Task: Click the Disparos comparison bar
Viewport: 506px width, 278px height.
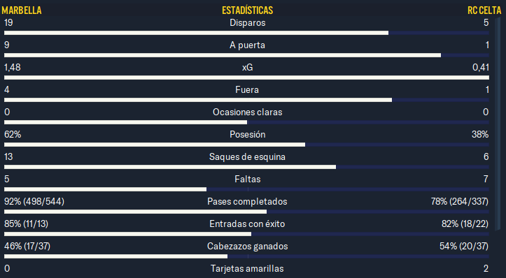Action: pyautogui.click(x=246, y=33)
